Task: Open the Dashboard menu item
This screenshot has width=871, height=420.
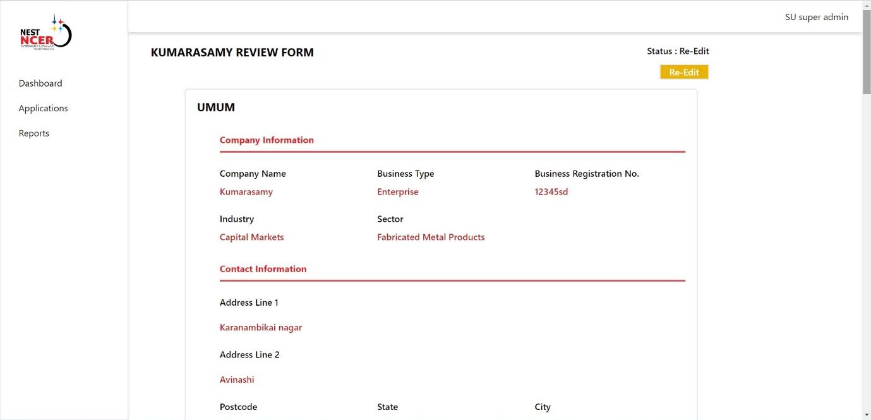Action: pyautogui.click(x=40, y=83)
